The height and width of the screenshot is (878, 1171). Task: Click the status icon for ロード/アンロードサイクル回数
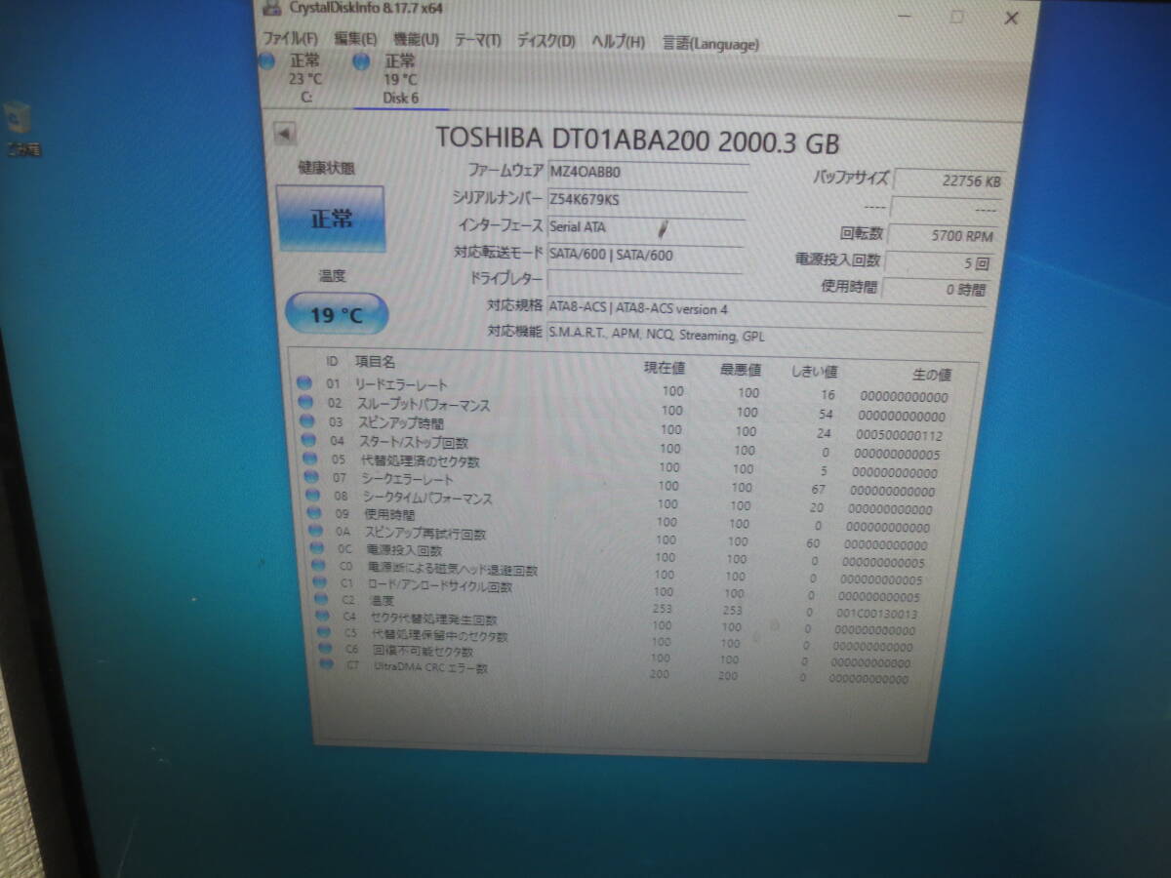coord(320,583)
